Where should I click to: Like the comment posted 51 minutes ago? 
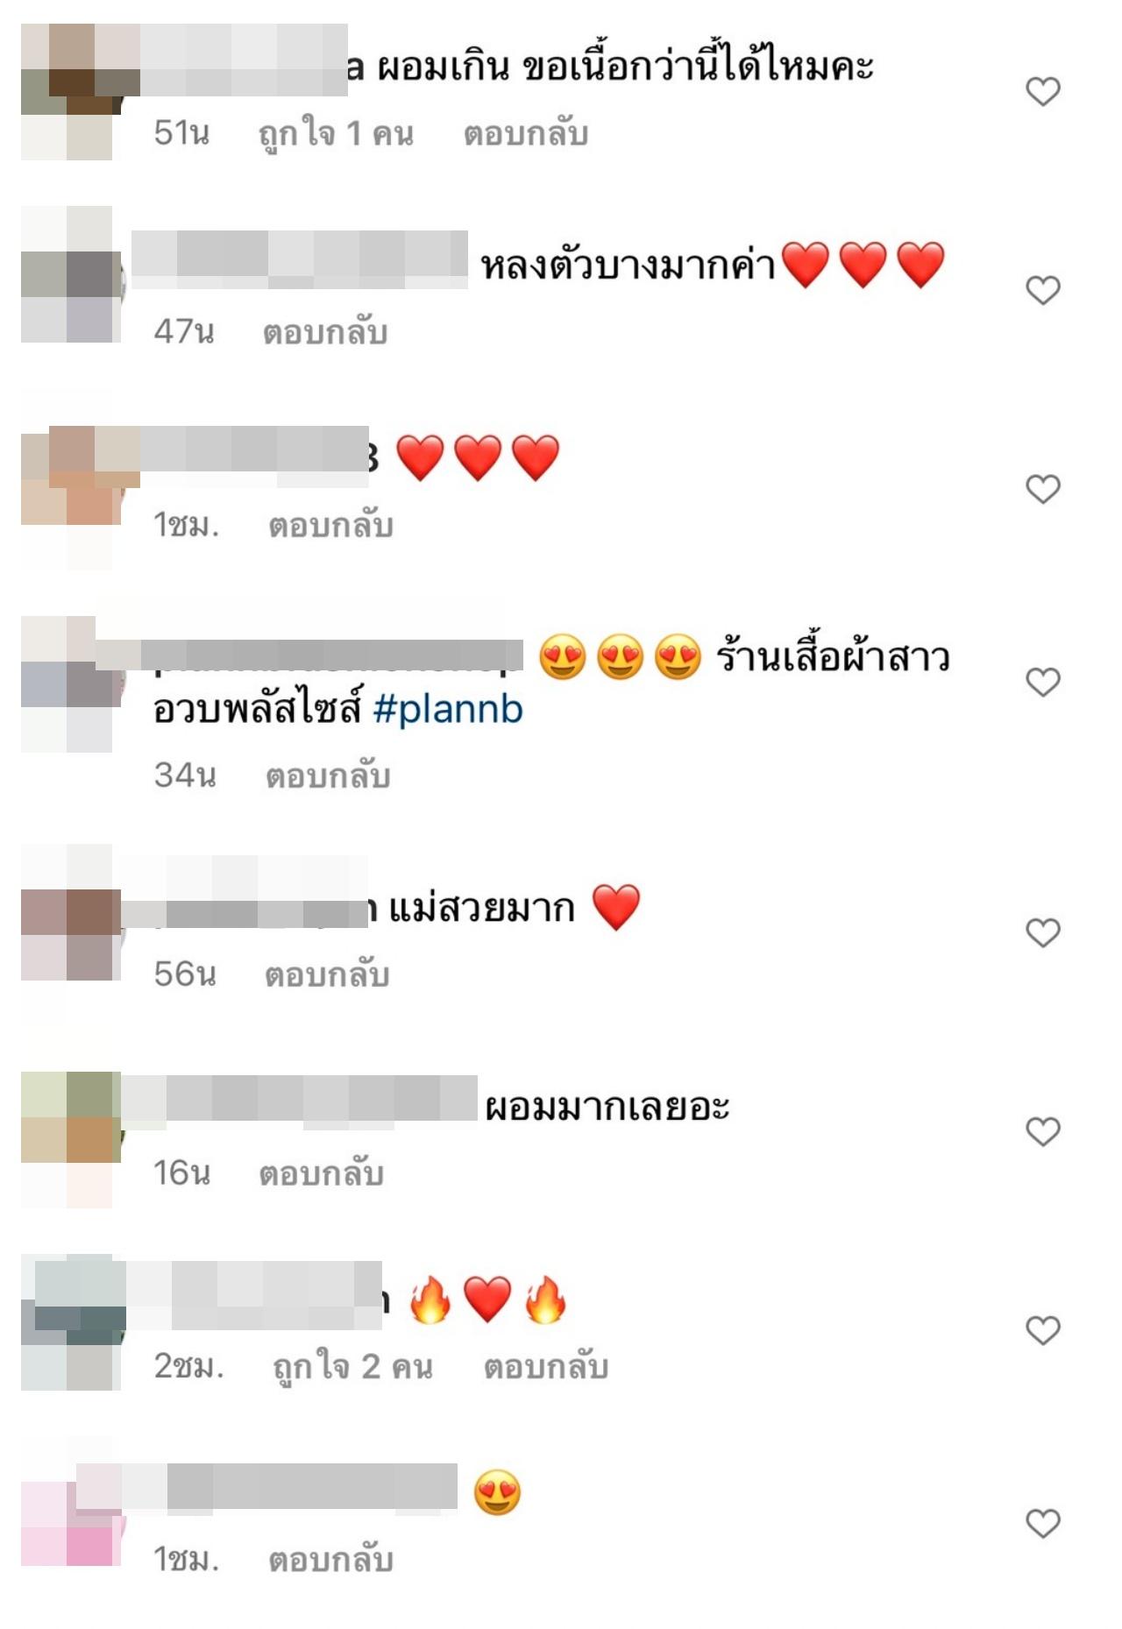click(x=1042, y=91)
